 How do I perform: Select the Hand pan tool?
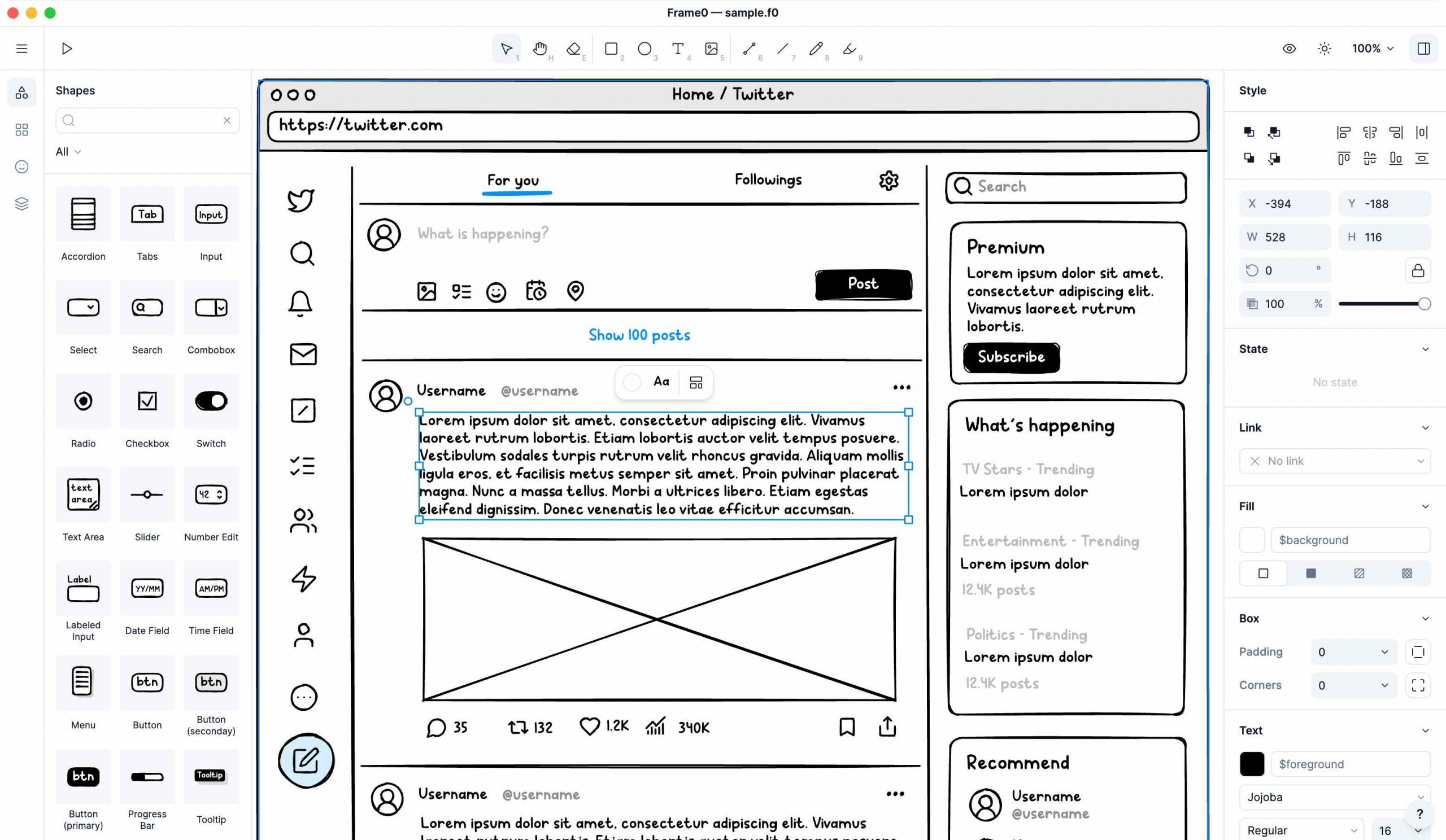coord(540,48)
